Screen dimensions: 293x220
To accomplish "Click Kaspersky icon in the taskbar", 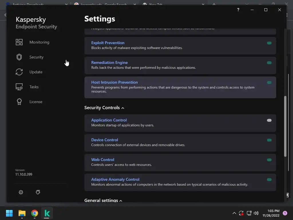I will pyautogui.click(x=47, y=213).
